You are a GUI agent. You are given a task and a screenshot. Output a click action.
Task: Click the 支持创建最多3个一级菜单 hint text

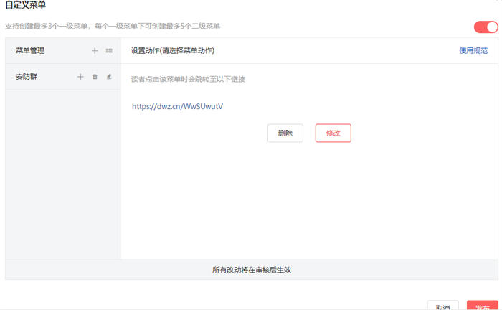point(113,26)
